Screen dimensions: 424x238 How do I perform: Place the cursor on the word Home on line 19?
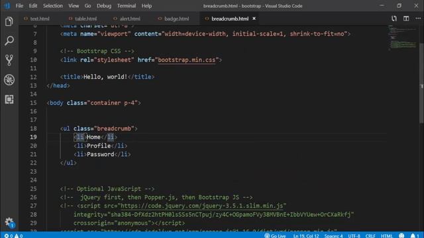93,137
